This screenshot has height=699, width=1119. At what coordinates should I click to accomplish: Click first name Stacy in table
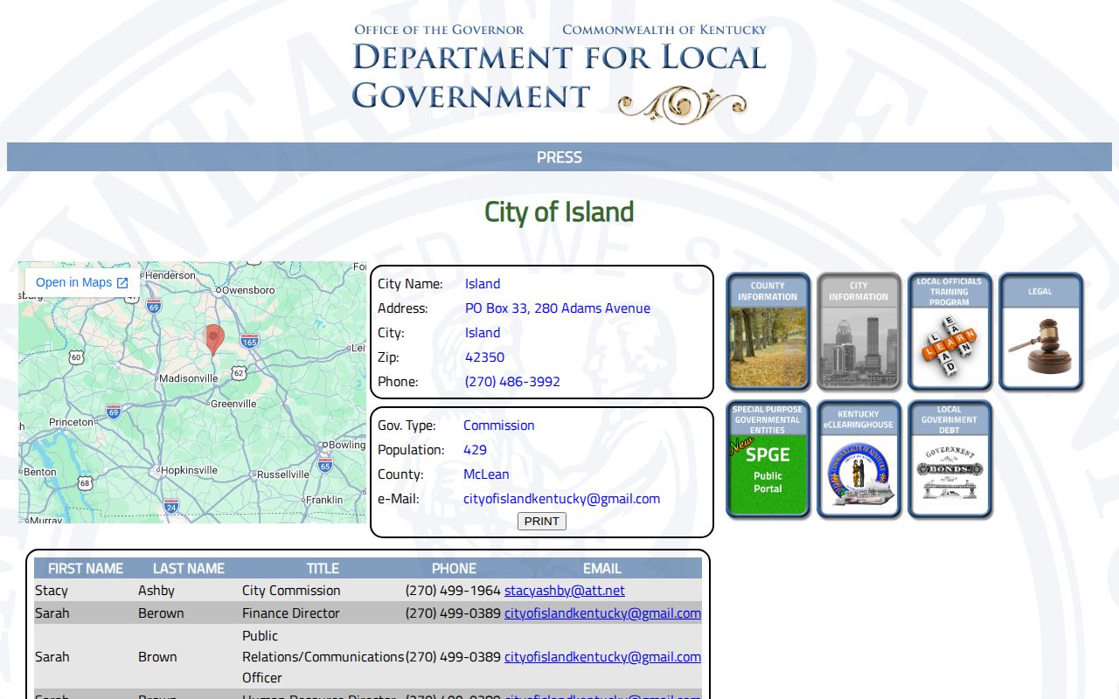52,591
